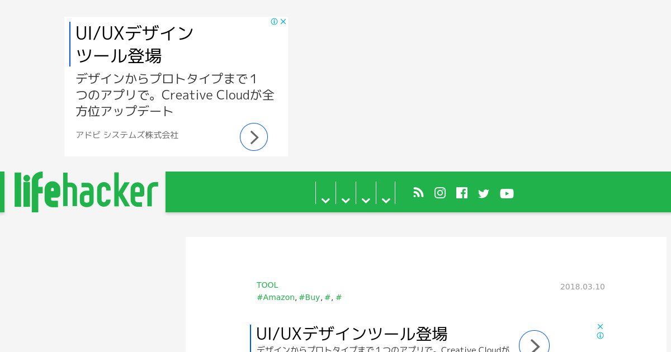Open the #Amazon tag
This screenshot has height=352, width=671.
tap(276, 297)
